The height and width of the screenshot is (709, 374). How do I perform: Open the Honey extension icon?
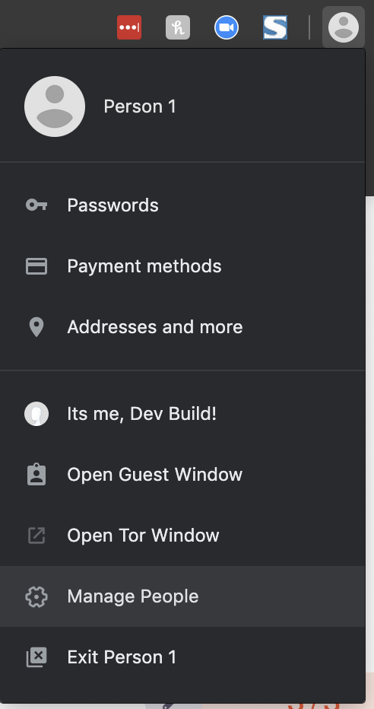click(x=178, y=27)
